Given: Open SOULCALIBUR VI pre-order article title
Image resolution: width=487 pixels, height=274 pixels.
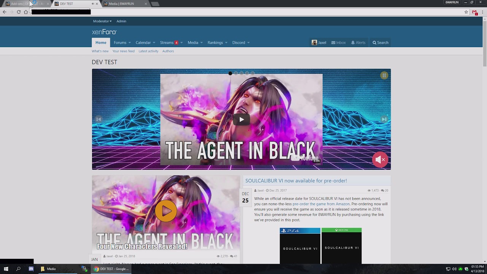Looking at the screenshot, I should (x=296, y=181).
